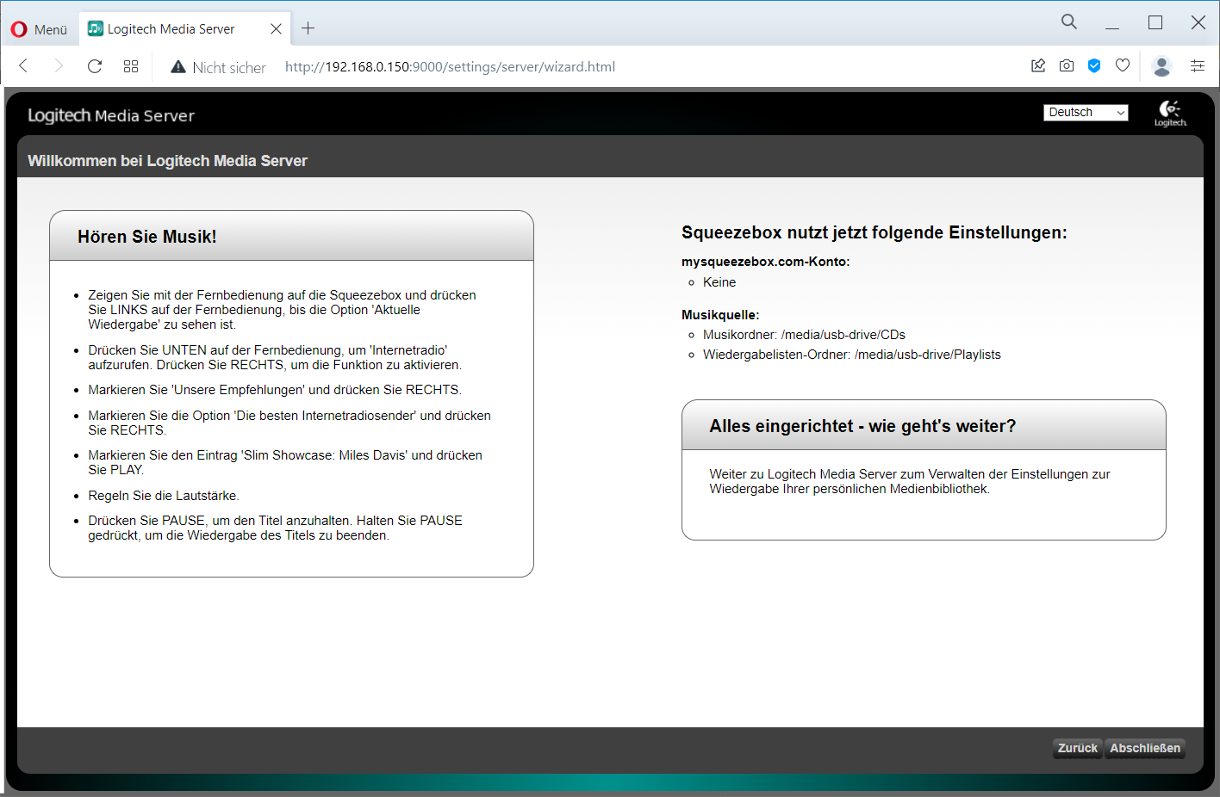Image resolution: width=1220 pixels, height=797 pixels.
Task: Go back to previous page
Action: [23, 66]
